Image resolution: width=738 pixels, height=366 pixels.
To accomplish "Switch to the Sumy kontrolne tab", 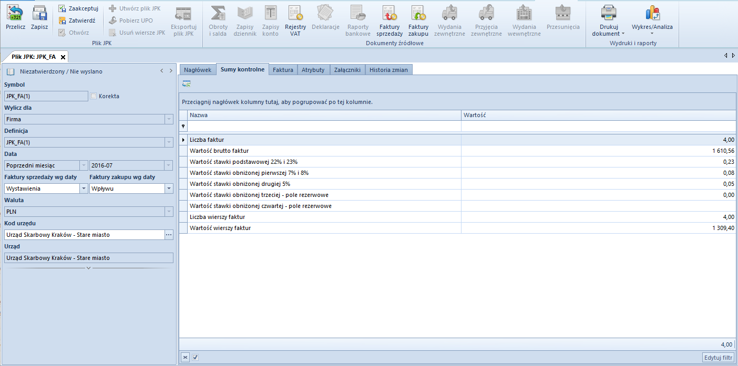I will (x=242, y=69).
